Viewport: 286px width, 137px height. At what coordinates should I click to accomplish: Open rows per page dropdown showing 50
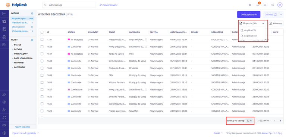point(249,121)
